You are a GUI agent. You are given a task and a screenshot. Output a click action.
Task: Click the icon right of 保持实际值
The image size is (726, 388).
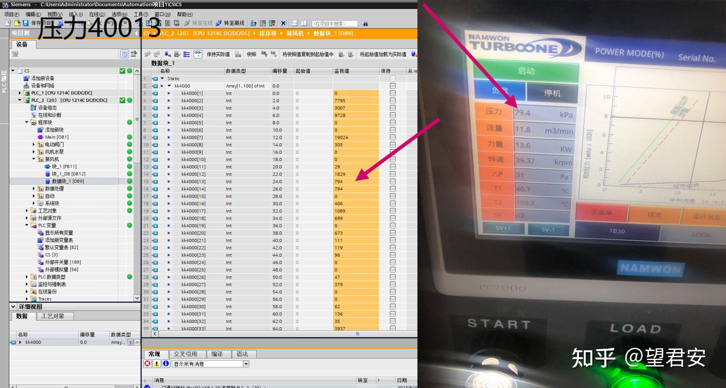pos(238,54)
